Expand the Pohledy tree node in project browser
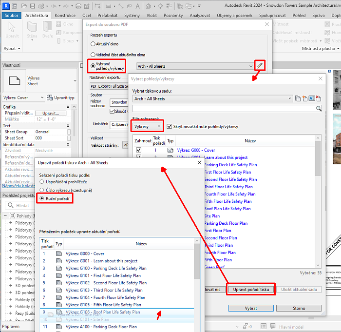 click(x=5, y=216)
